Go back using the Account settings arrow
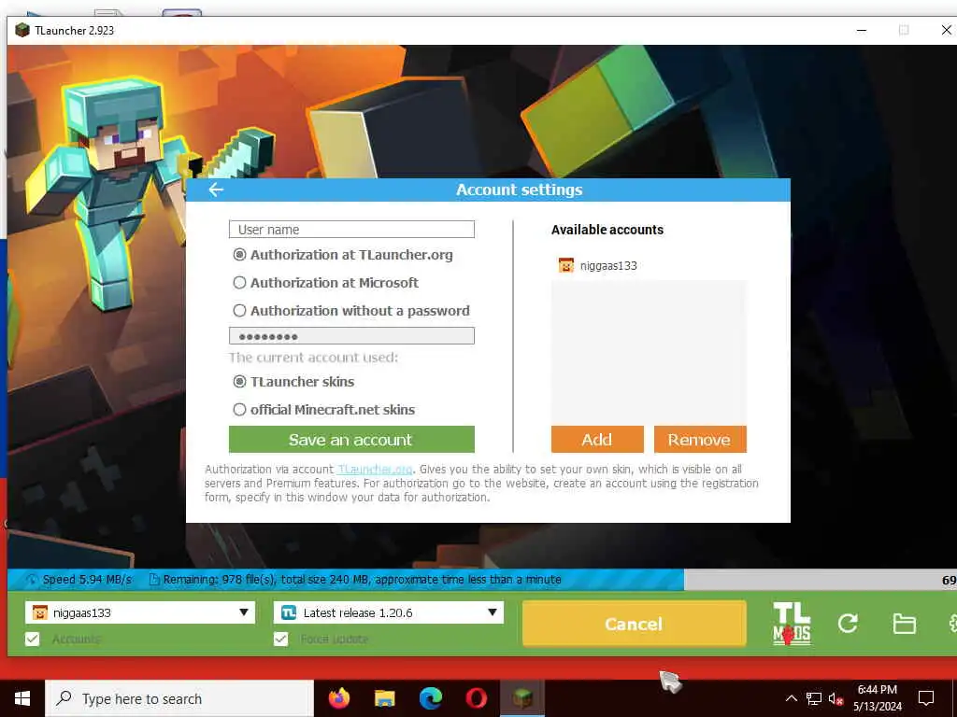Screen dimensions: 957x717 point(216,190)
